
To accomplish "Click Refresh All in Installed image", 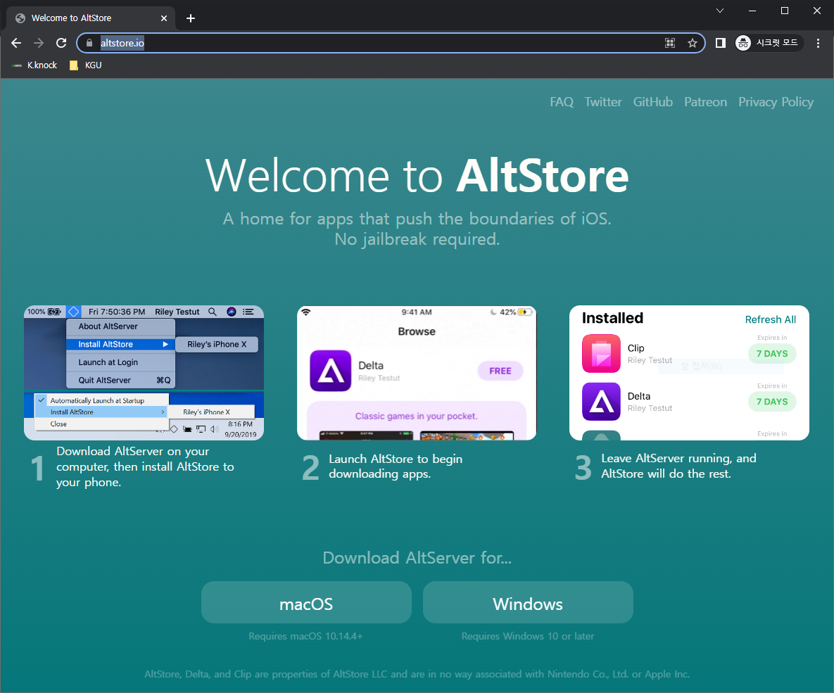I will coord(770,319).
